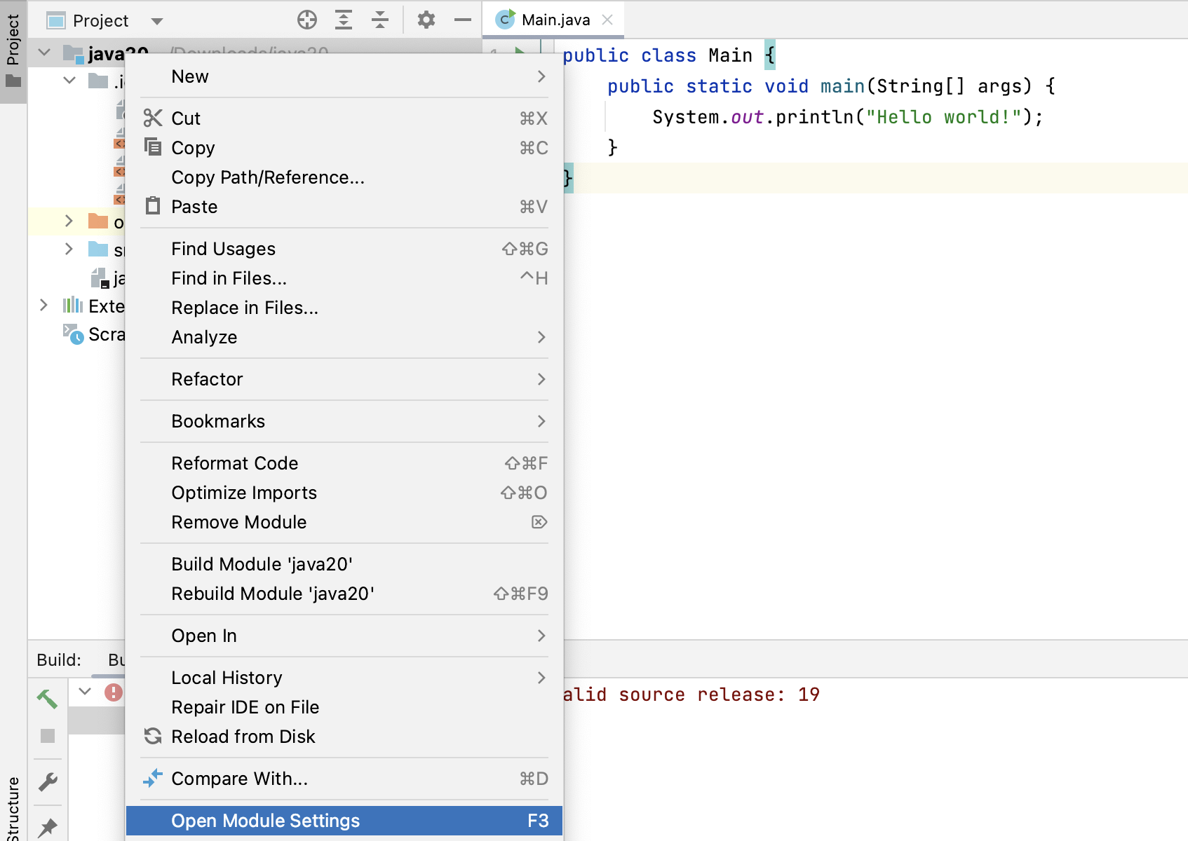Viewport: 1188px width, 841px height.
Task: Click the pin icon in Build panel
Action: click(x=47, y=827)
